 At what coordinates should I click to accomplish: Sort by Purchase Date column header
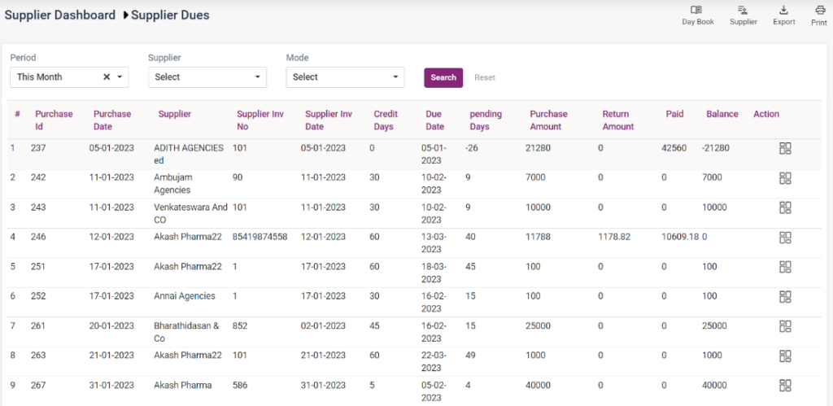point(112,120)
